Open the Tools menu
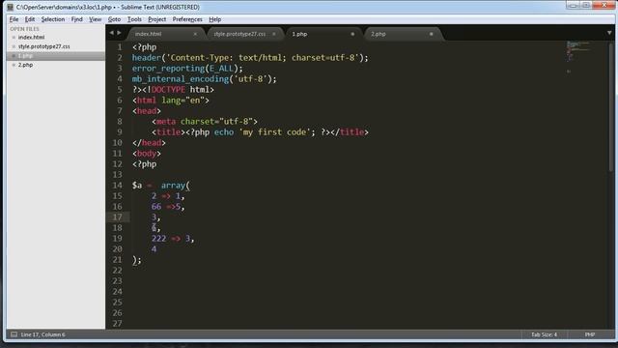618x348 pixels. pos(134,19)
